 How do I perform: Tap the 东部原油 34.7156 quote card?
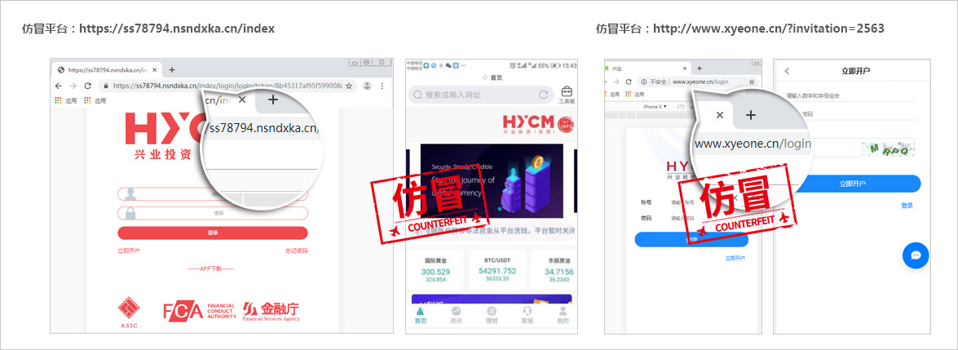point(554,269)
